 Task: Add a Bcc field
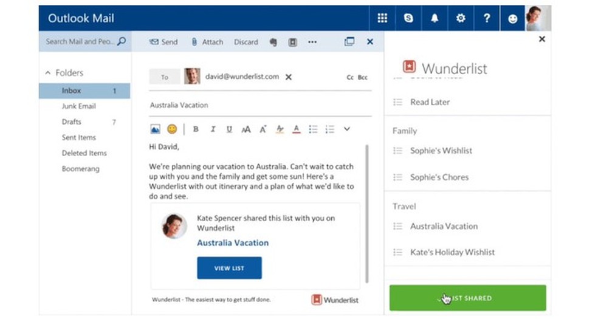point(363,77)
